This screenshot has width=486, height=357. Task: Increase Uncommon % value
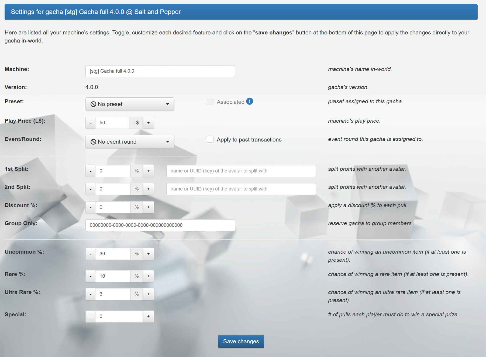148,254
